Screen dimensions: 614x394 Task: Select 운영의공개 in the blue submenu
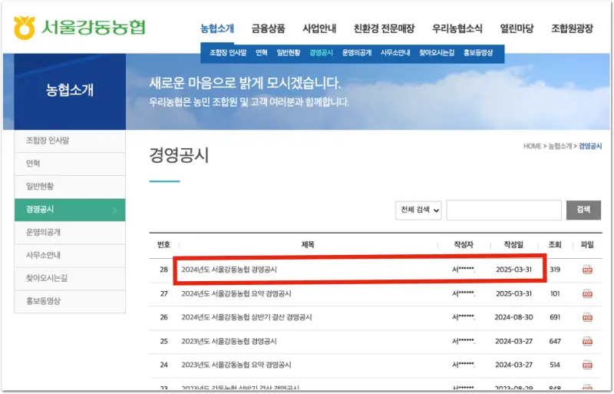coord(357,53)
